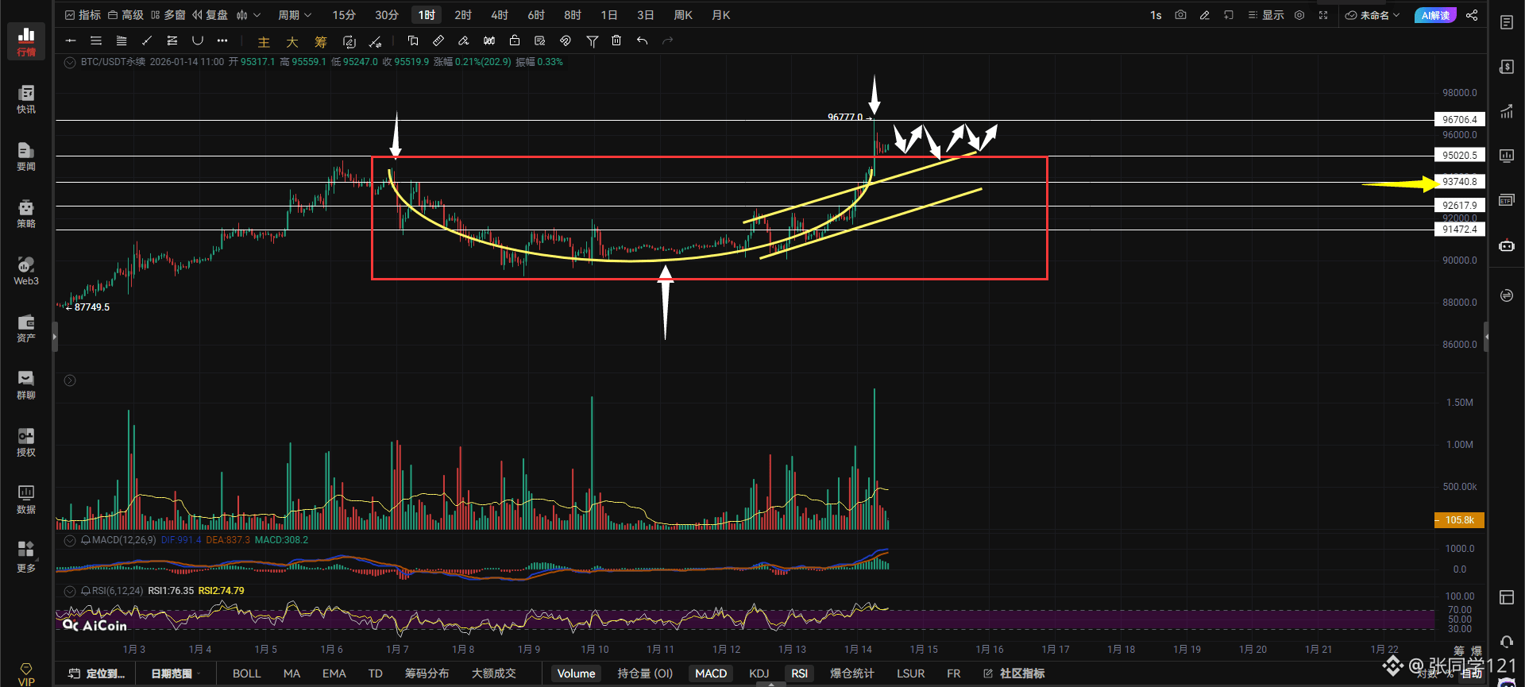
Task: Toggle off the MACD indicator
Action: tap(711, 673)
